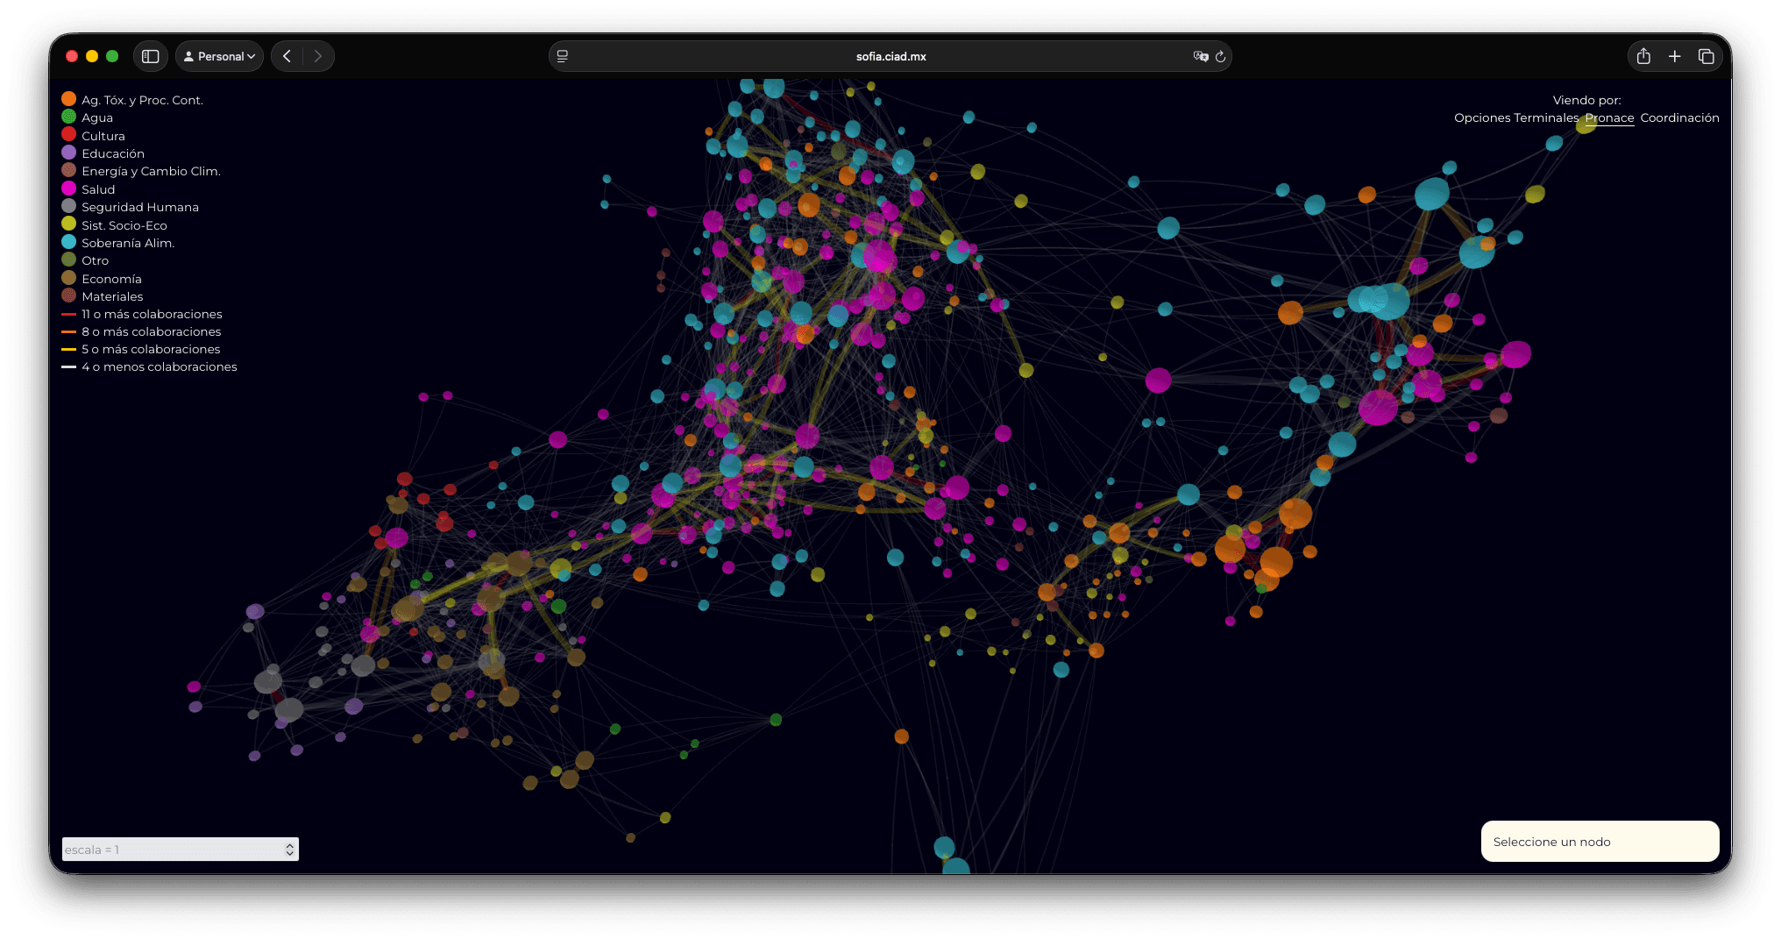Toggle the Educación purple legend circle
This screenshot has height=939, width=1781.
coord(68,153)
